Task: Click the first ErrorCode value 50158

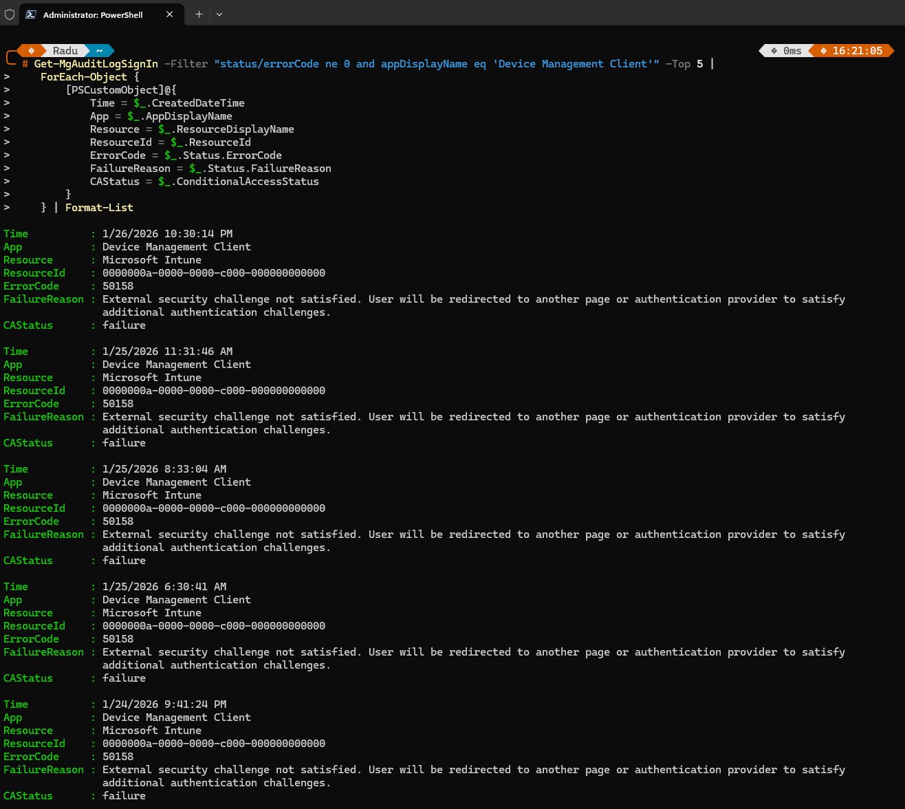Action: tap(118, 286)
